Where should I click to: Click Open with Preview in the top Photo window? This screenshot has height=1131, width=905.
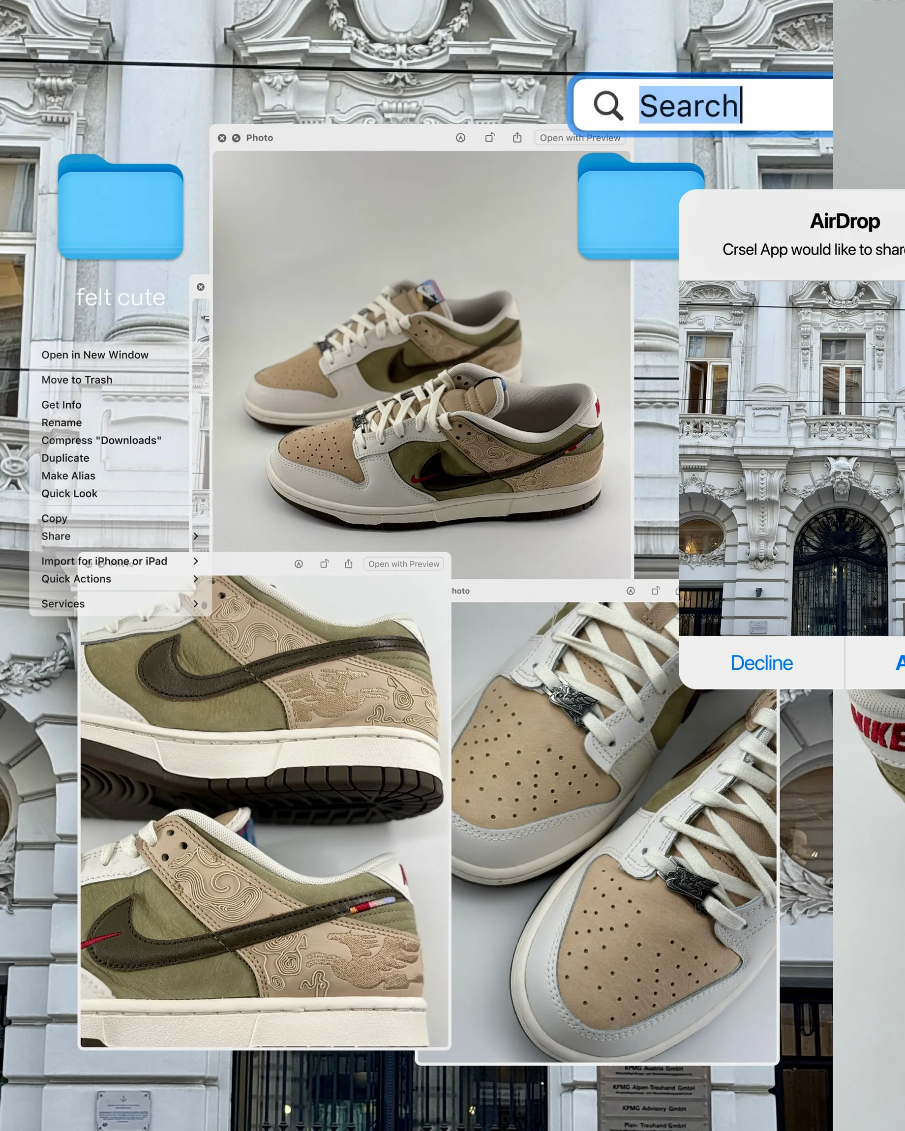pos(580,138)
